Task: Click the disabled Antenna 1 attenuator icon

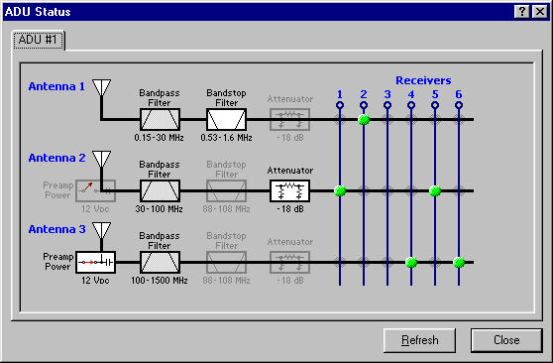Action: pos(290,120)
